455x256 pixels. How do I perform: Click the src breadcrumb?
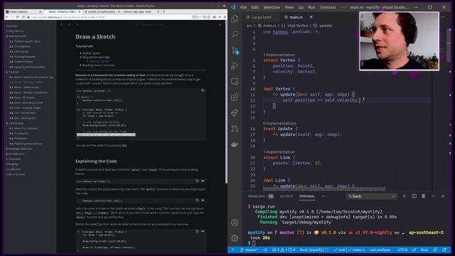coord(249,26)
